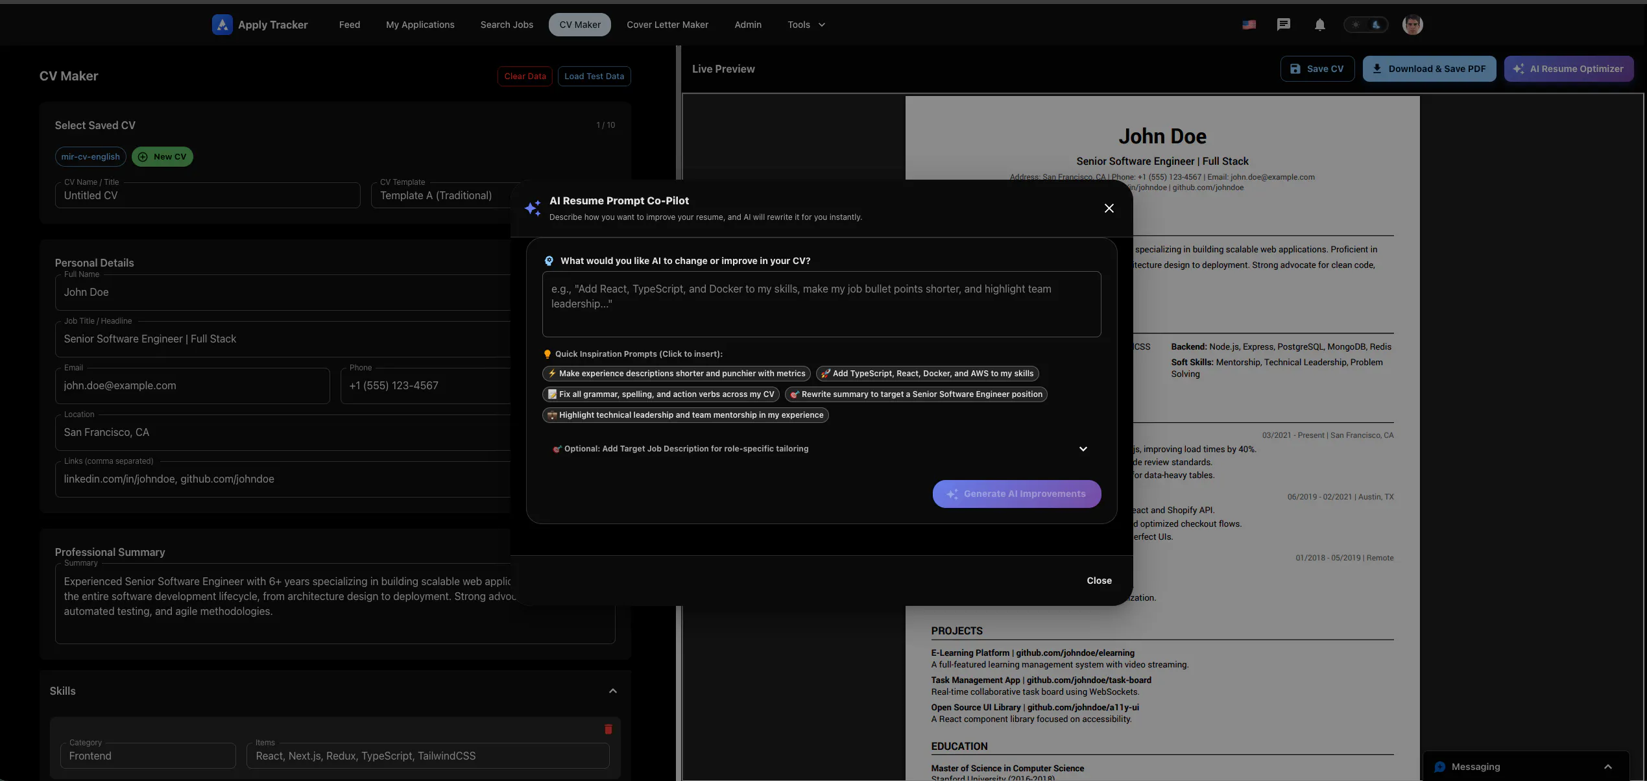Click Load Test Data
This screenshot has height=781, width=1647.
[x=594, y=76]
